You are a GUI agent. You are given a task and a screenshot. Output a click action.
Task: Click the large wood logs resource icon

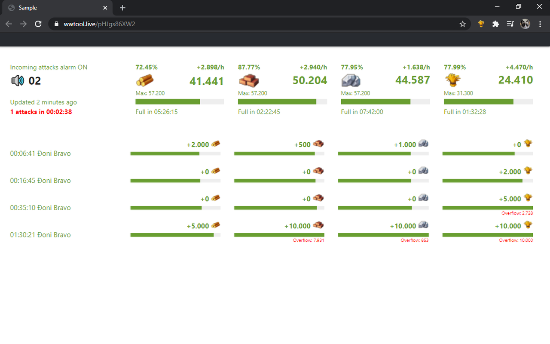tap(145, 80)
